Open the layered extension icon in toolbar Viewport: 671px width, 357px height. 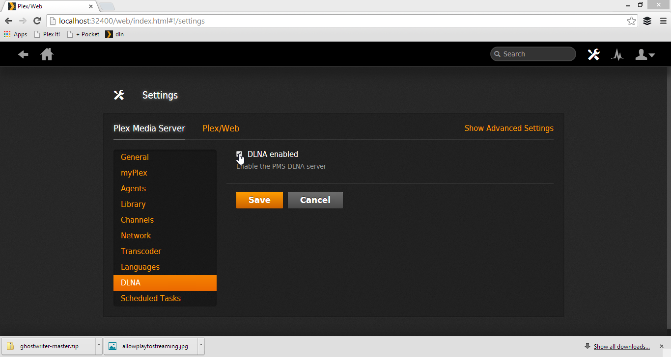647,21
